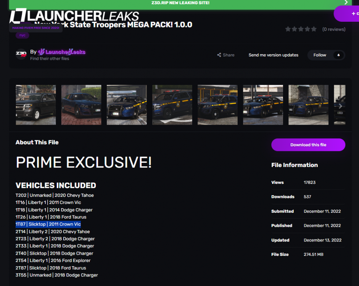Screen dimensions: 359x286
Task: Click the arrow on the green banner
Action: pos(346,3)
